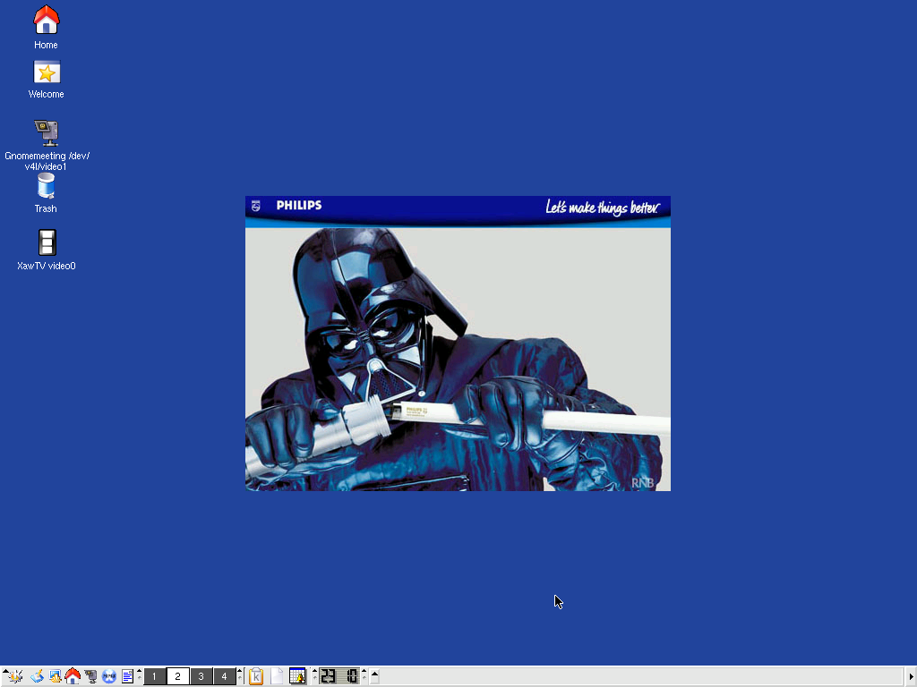Click the blank white page tray icon
The width and height of the screenshot is (917, 687).
[277, 676]
